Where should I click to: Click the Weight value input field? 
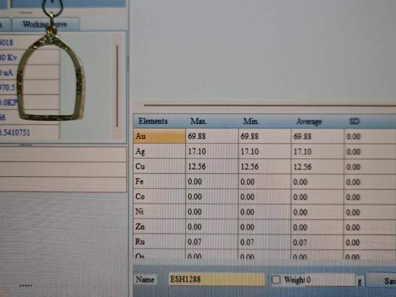(329, 280)
